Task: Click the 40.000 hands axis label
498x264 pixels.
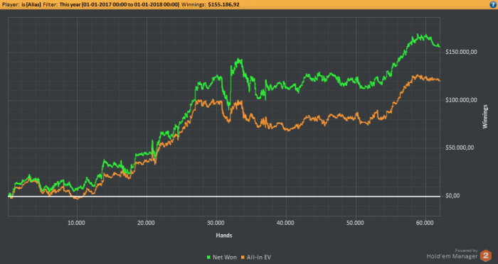Action: tap(285, 223)
